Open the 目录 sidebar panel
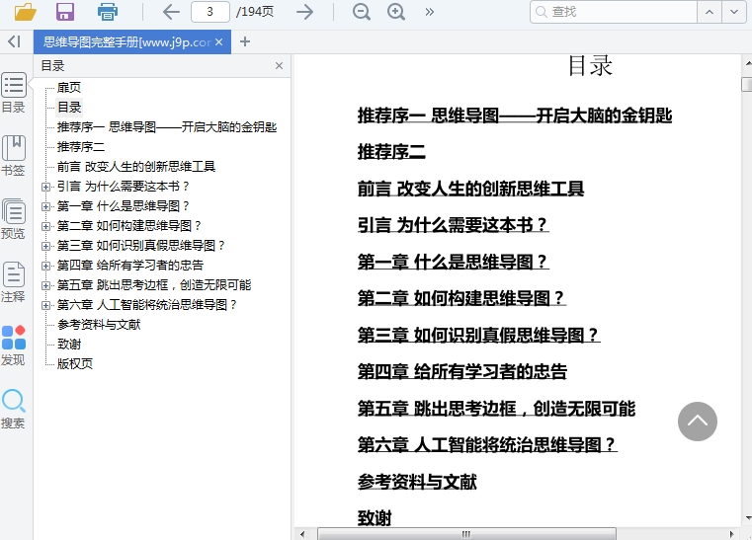 click(x=14, y=93)
